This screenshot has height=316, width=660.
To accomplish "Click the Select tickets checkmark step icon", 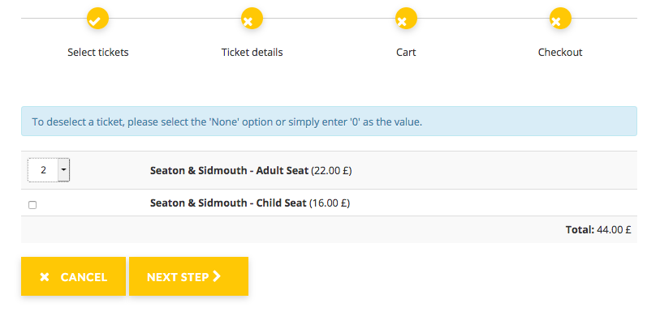I will [x=97, y=19].
